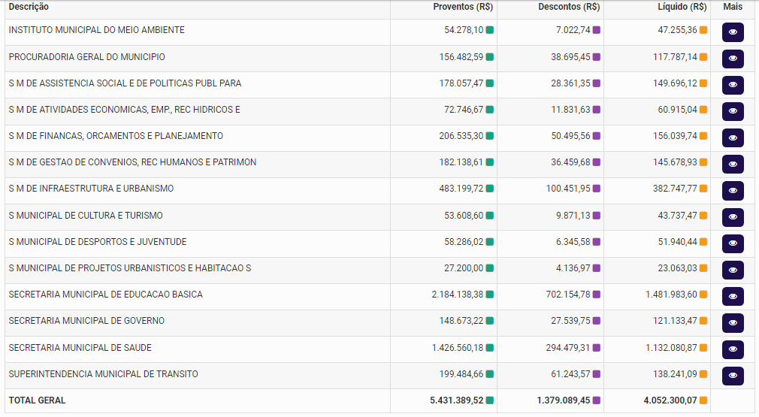Image resolution: width=759 pixels, height=417 pixels.
Task: Click eye icon for S Municipal de Cultura e Turismo
Action: 733,217
